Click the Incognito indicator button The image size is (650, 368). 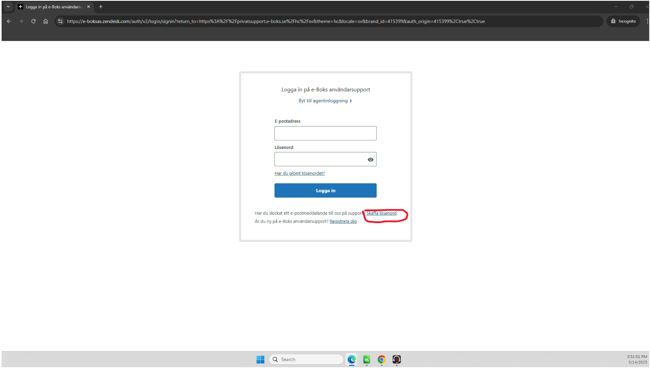pyautogui.click(x=623, y=22)
